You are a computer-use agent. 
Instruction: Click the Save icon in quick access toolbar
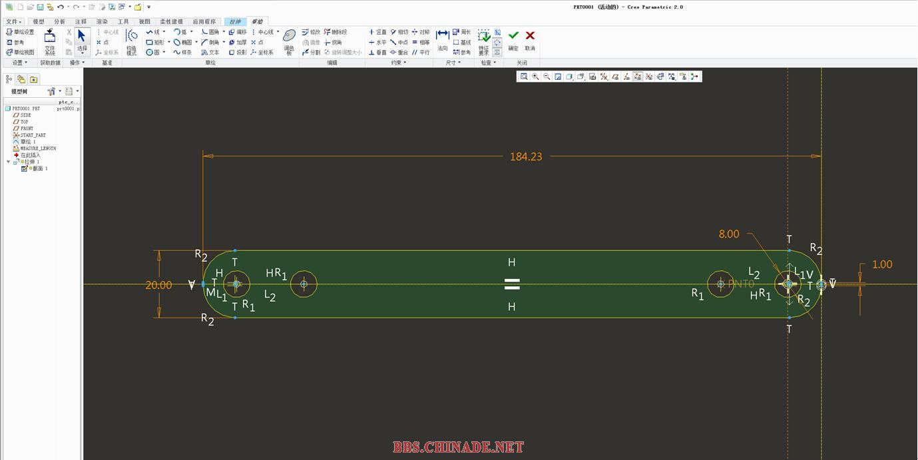point(40,7)
